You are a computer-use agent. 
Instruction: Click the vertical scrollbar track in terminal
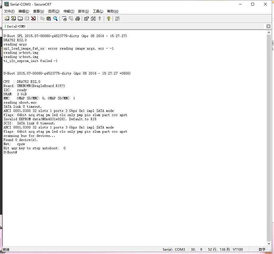[269, 138]
